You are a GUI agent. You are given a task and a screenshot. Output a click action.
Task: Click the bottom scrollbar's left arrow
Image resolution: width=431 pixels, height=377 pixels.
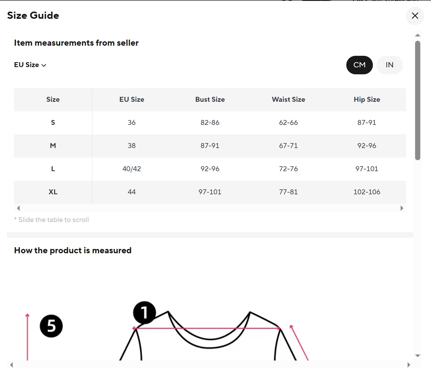coord(12,365)
